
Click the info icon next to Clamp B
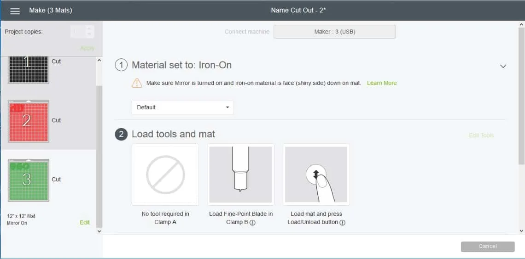point(252,223)
